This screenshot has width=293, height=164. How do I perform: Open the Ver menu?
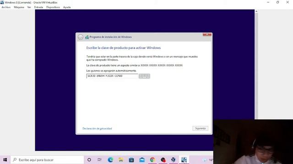point(29,7)
